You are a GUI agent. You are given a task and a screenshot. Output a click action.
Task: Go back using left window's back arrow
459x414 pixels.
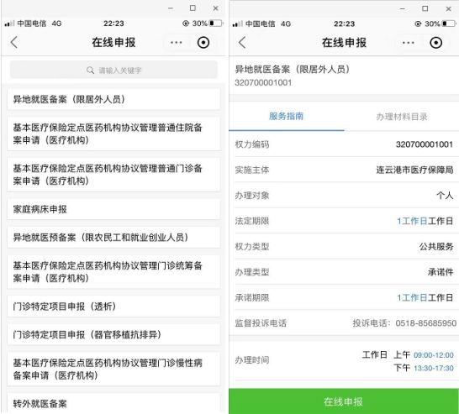click(x=14, y=42)
